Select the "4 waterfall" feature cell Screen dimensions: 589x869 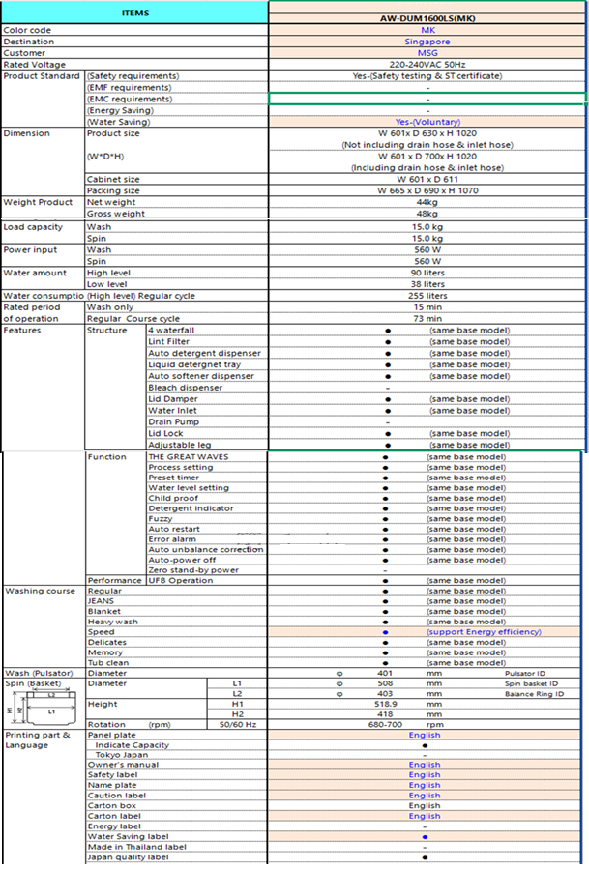[x=207, y=331]
